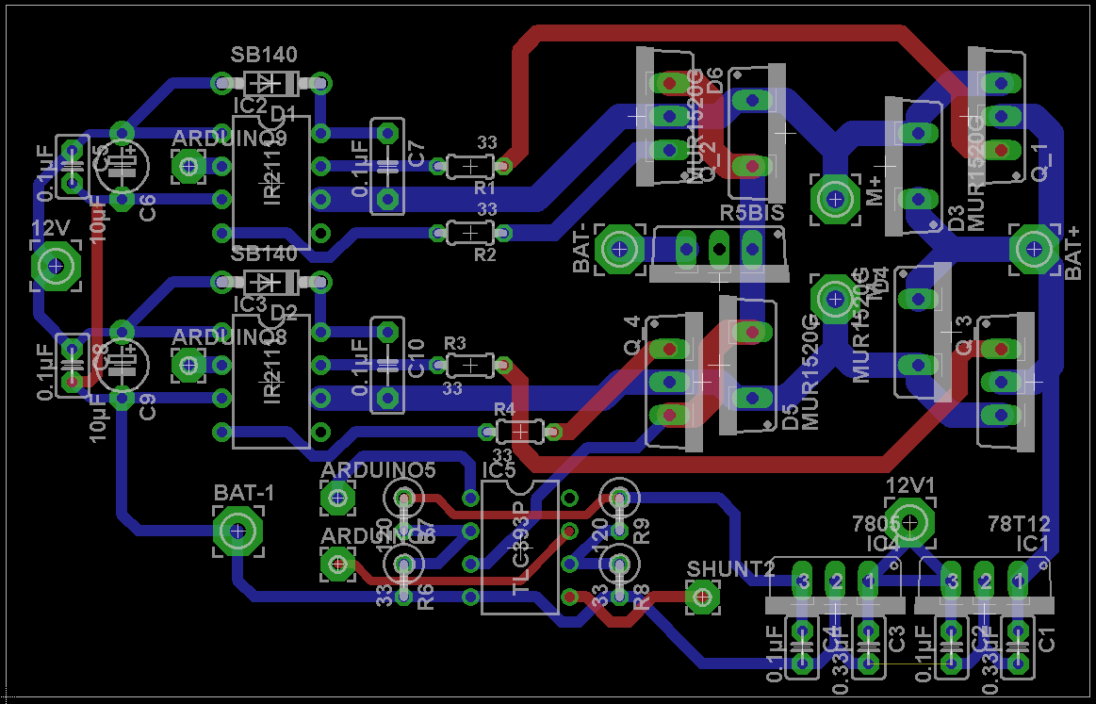Select the middle pad of R5BIS
The image size is (1096, 704).
tap(719, 248)
